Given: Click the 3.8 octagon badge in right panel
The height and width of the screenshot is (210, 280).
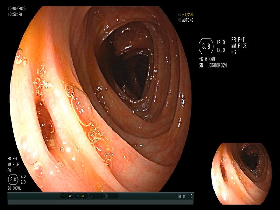Looking at the screenshot, I should [206, 47].
